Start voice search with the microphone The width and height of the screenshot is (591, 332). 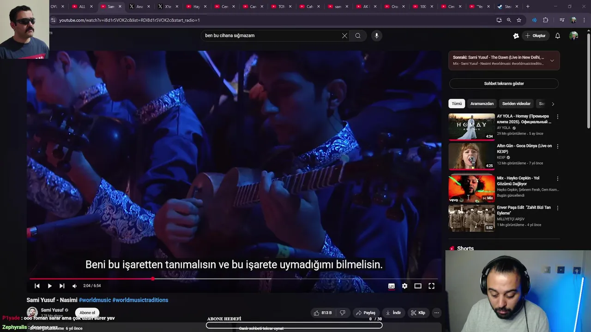coord(377,36)
